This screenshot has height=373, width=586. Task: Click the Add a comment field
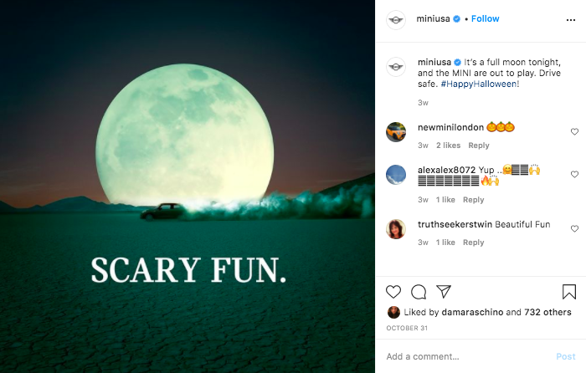pyautogui.click(x=465, y=356)
